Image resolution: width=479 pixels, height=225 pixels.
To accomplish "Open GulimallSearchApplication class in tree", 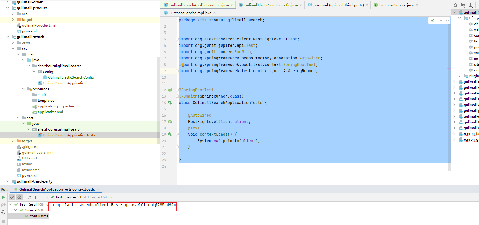I will [x=65, y=83].
